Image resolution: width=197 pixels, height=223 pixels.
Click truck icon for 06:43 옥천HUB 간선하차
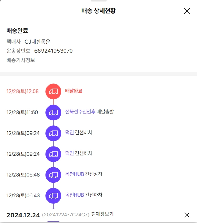click(53, 195)
